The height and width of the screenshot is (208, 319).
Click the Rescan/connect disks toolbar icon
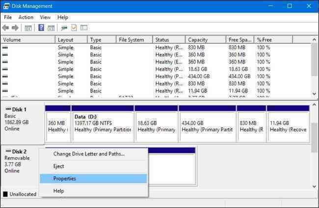tap(64, 28)
